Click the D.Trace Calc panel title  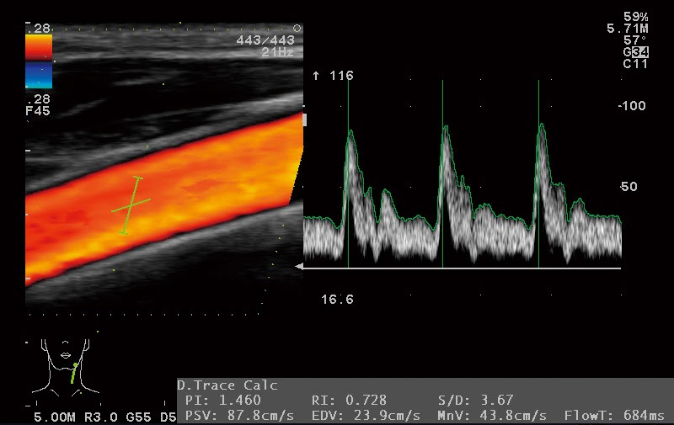(227, 385)
